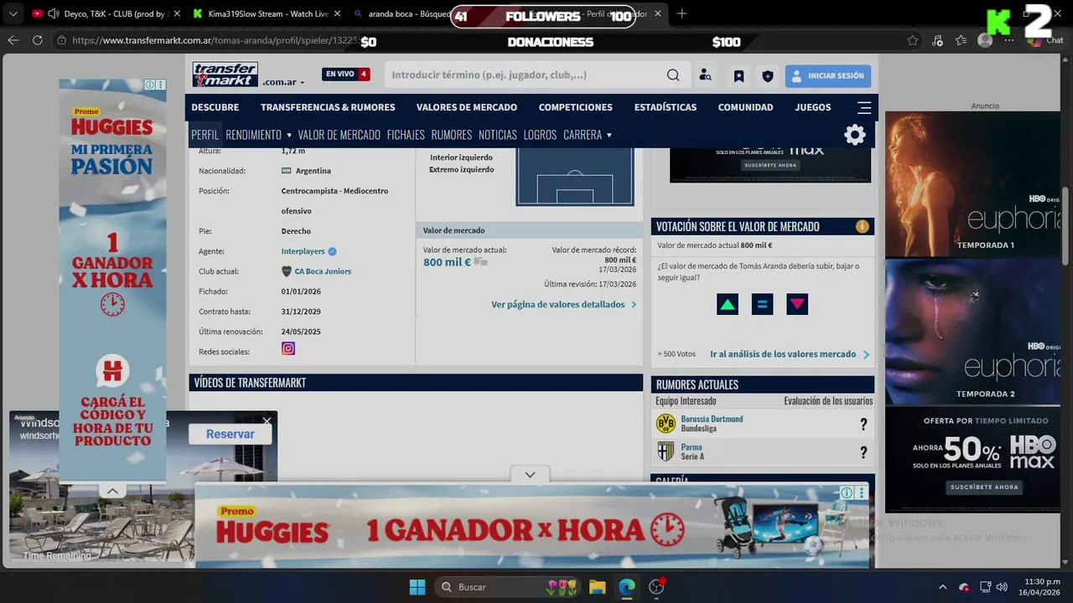Open the COMUNIDAD menu
Screen dimensions: 1073x603
coord(745,107)
